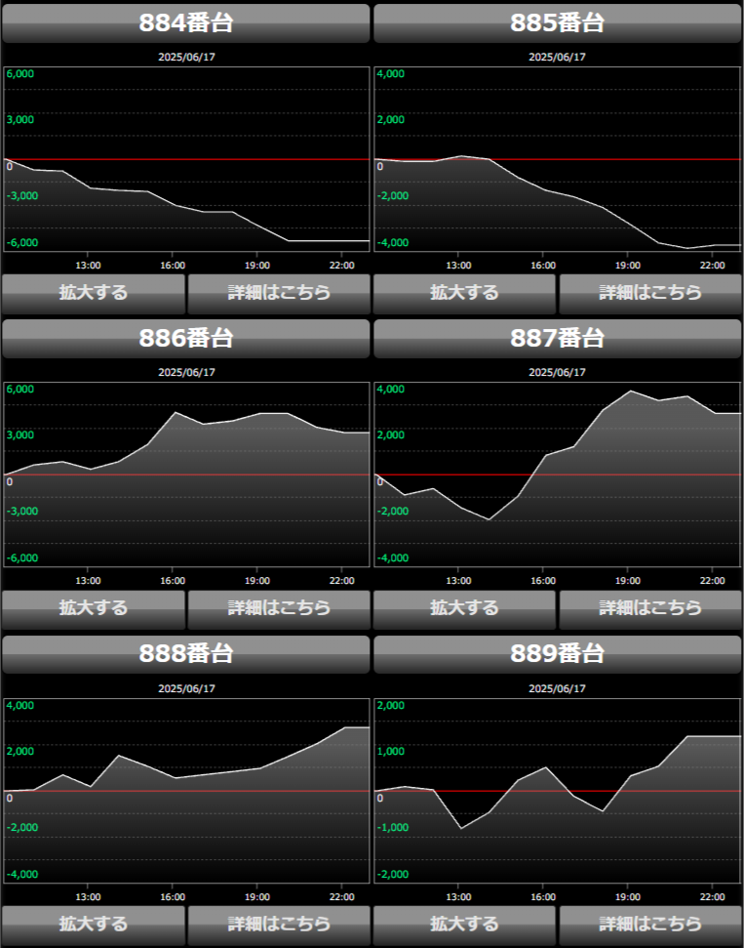Click the 888番台 slump graph
744x948 pixels.
[186, 791]
